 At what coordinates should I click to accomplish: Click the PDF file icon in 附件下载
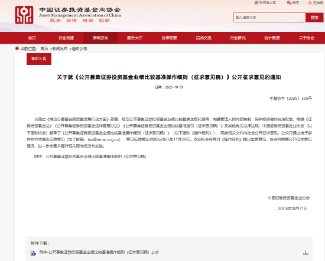pyautogui.click(x=33, y=253)
